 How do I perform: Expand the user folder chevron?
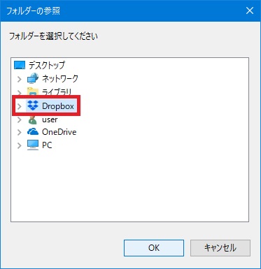[20, 119]
